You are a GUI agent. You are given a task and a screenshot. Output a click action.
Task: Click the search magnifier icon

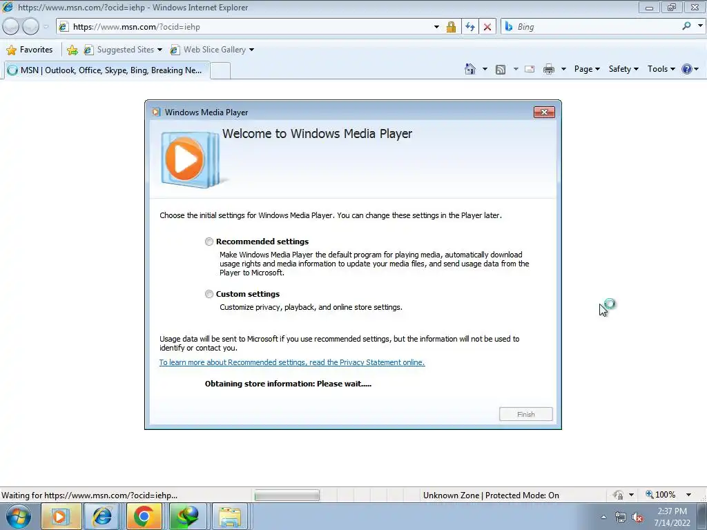[x=686, y=26]
